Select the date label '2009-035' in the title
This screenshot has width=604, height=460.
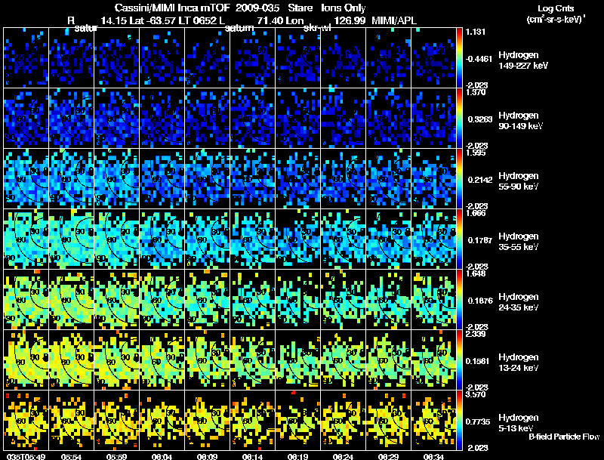pos(257,8)
